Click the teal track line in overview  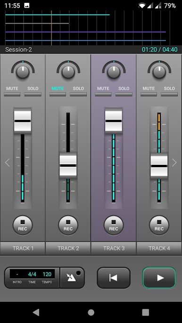(x=58, y=15)
